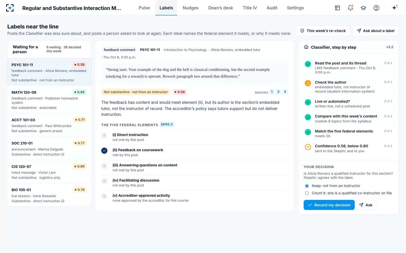Select Keep: not from an instructor

307,186
